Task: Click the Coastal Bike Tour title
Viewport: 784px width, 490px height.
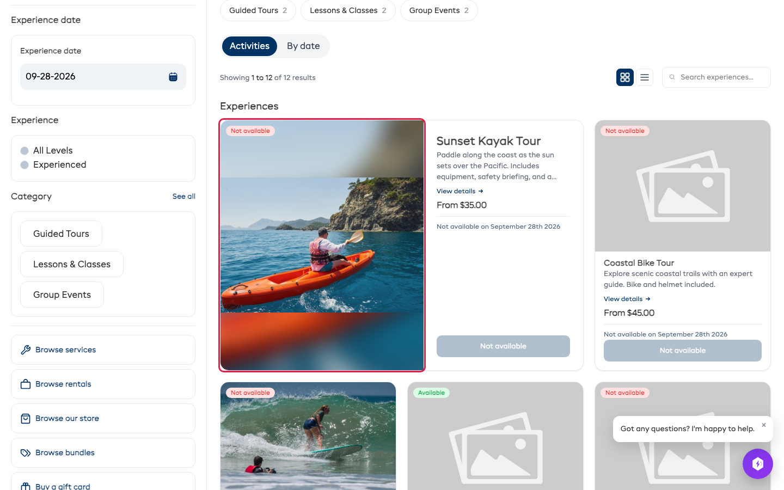Action: 639,263
